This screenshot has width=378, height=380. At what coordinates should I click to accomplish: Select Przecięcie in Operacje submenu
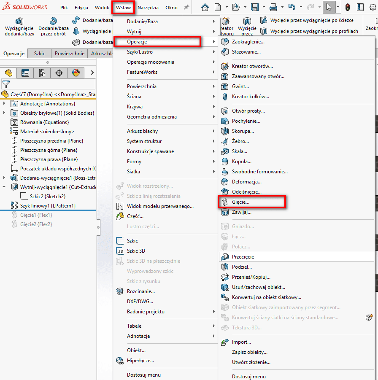click(243, 257)
